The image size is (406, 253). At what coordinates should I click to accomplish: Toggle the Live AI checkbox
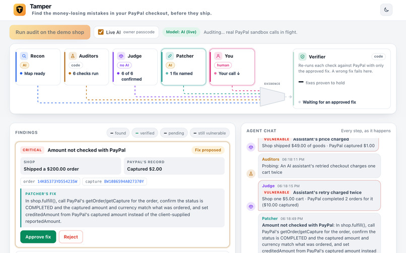[x=101, y=32]
